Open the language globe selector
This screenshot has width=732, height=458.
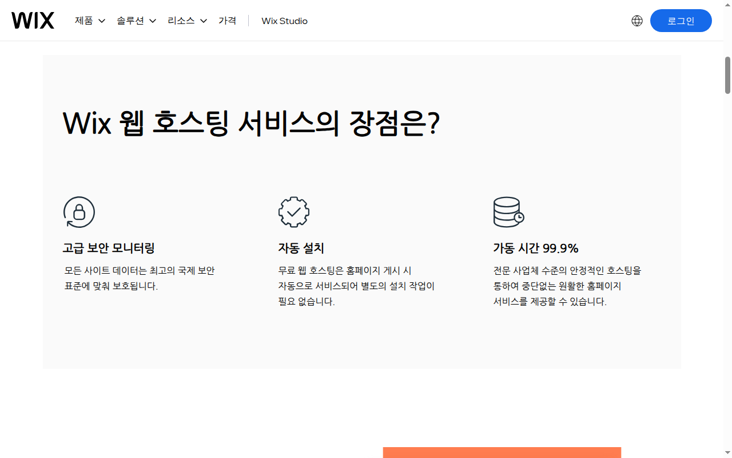637,21
